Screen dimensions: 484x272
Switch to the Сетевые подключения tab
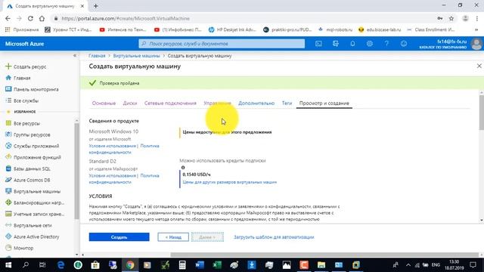pos(170,104)
